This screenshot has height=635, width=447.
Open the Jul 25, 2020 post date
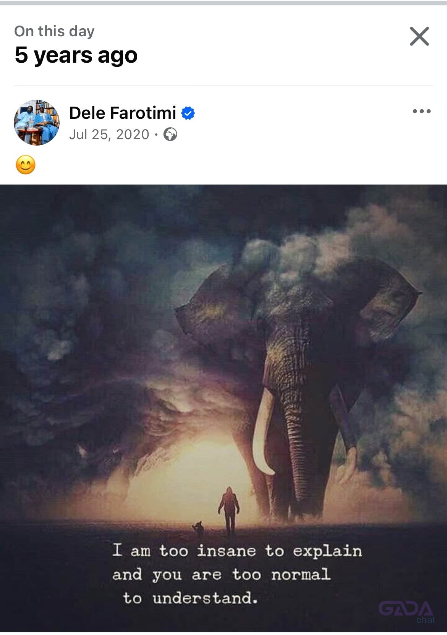tap(109, 134)
